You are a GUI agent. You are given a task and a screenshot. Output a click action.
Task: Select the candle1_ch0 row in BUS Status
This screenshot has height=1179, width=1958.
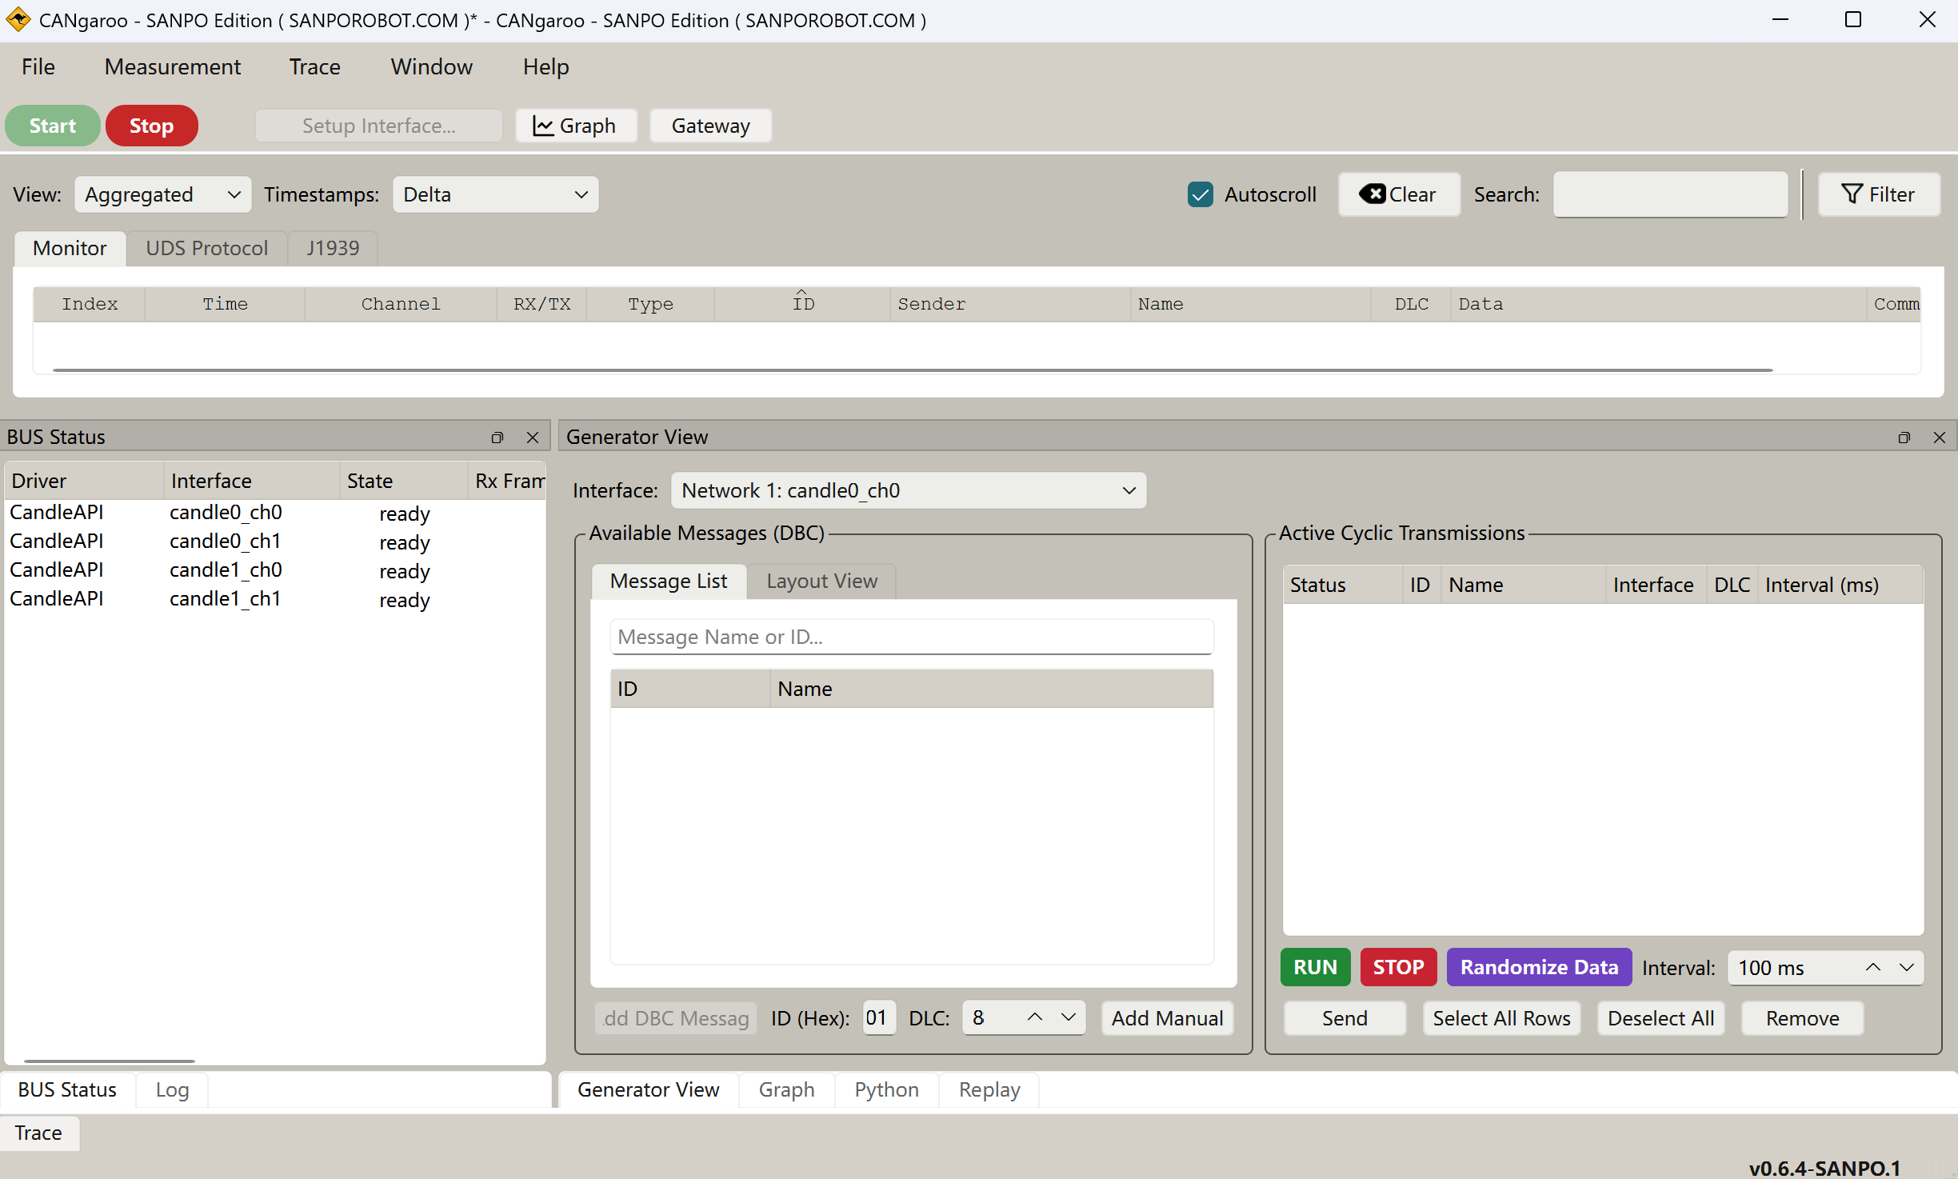point(275,570)
